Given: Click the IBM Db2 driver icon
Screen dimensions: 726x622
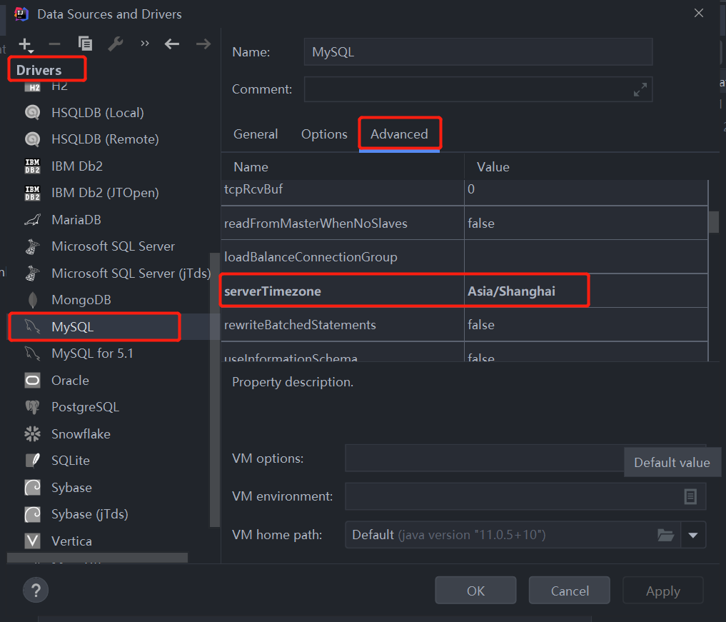Looking at the screenshot, I should [32, 166].
